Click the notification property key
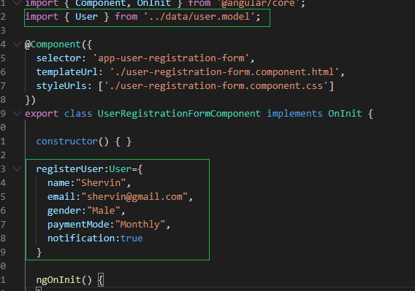 point(81,238)
